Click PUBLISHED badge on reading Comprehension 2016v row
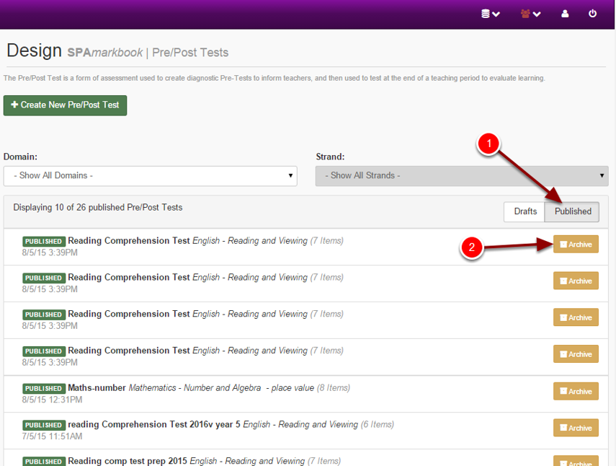The image size is (616, 466). (44, 425)
